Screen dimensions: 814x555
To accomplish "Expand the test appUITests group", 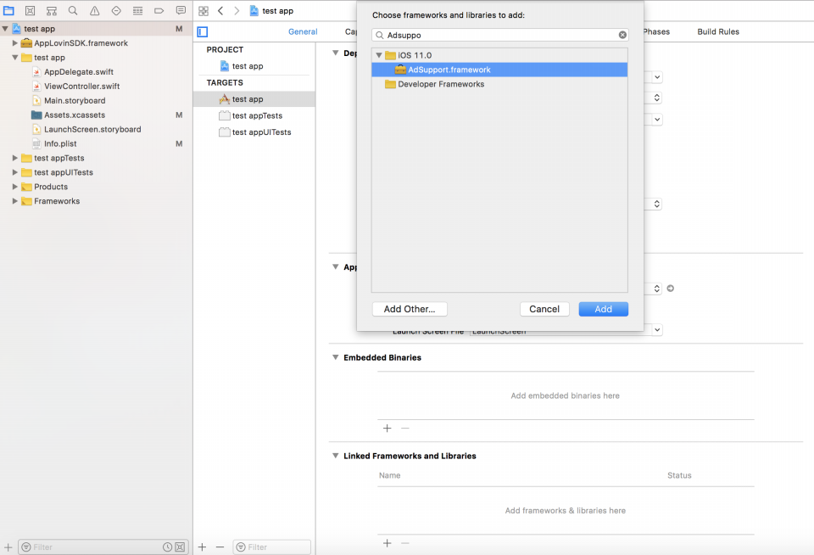I will (15, 172).
